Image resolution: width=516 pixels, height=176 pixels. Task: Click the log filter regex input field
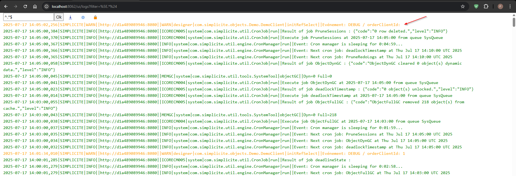tap(28, 17)
